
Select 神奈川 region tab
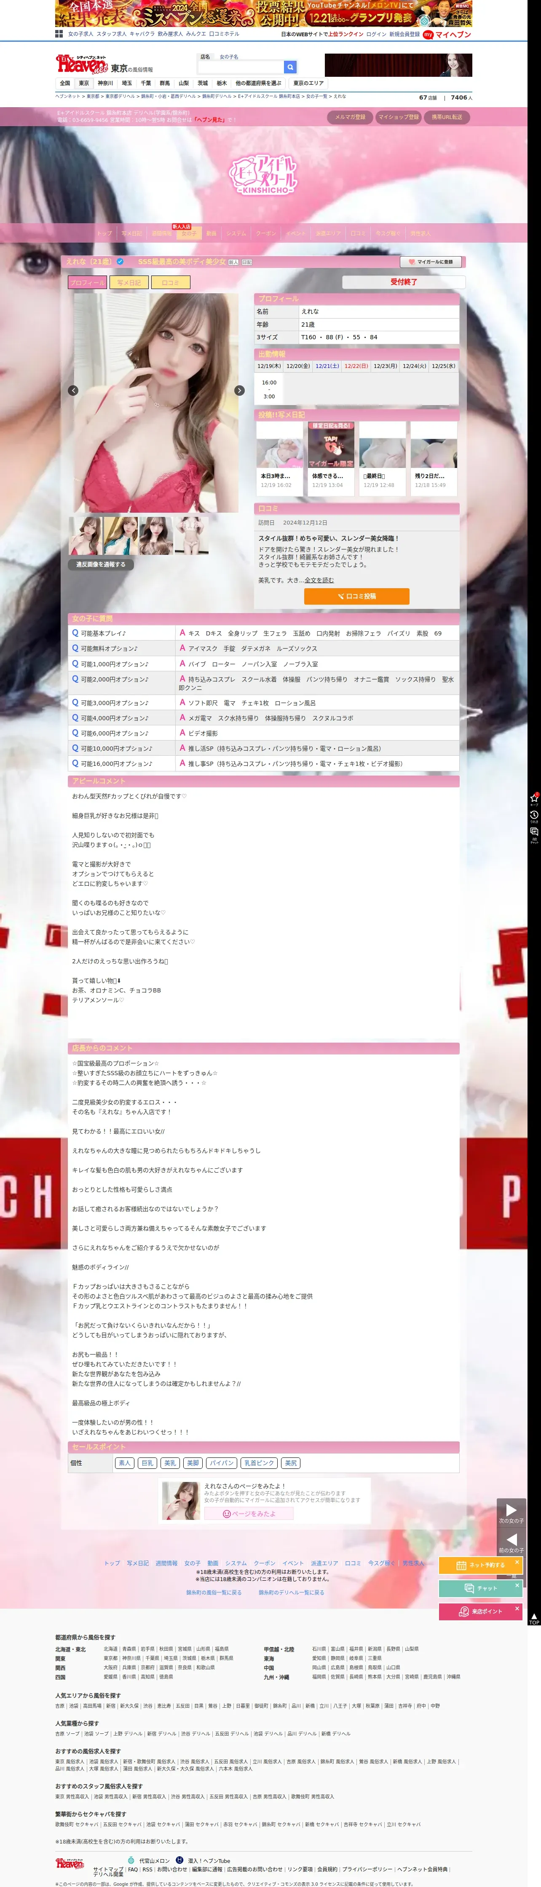105,84
